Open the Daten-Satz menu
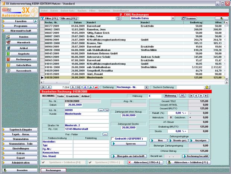 67,10
